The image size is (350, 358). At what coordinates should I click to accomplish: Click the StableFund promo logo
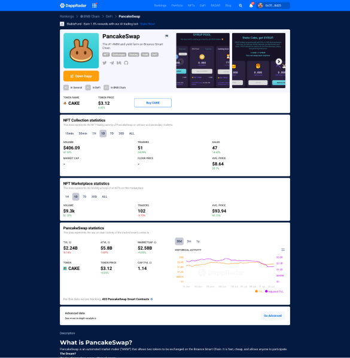[x=62, y=24]
